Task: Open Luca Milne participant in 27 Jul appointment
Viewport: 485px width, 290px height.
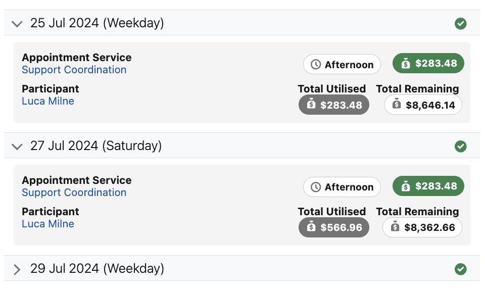Action: (48, 224)
